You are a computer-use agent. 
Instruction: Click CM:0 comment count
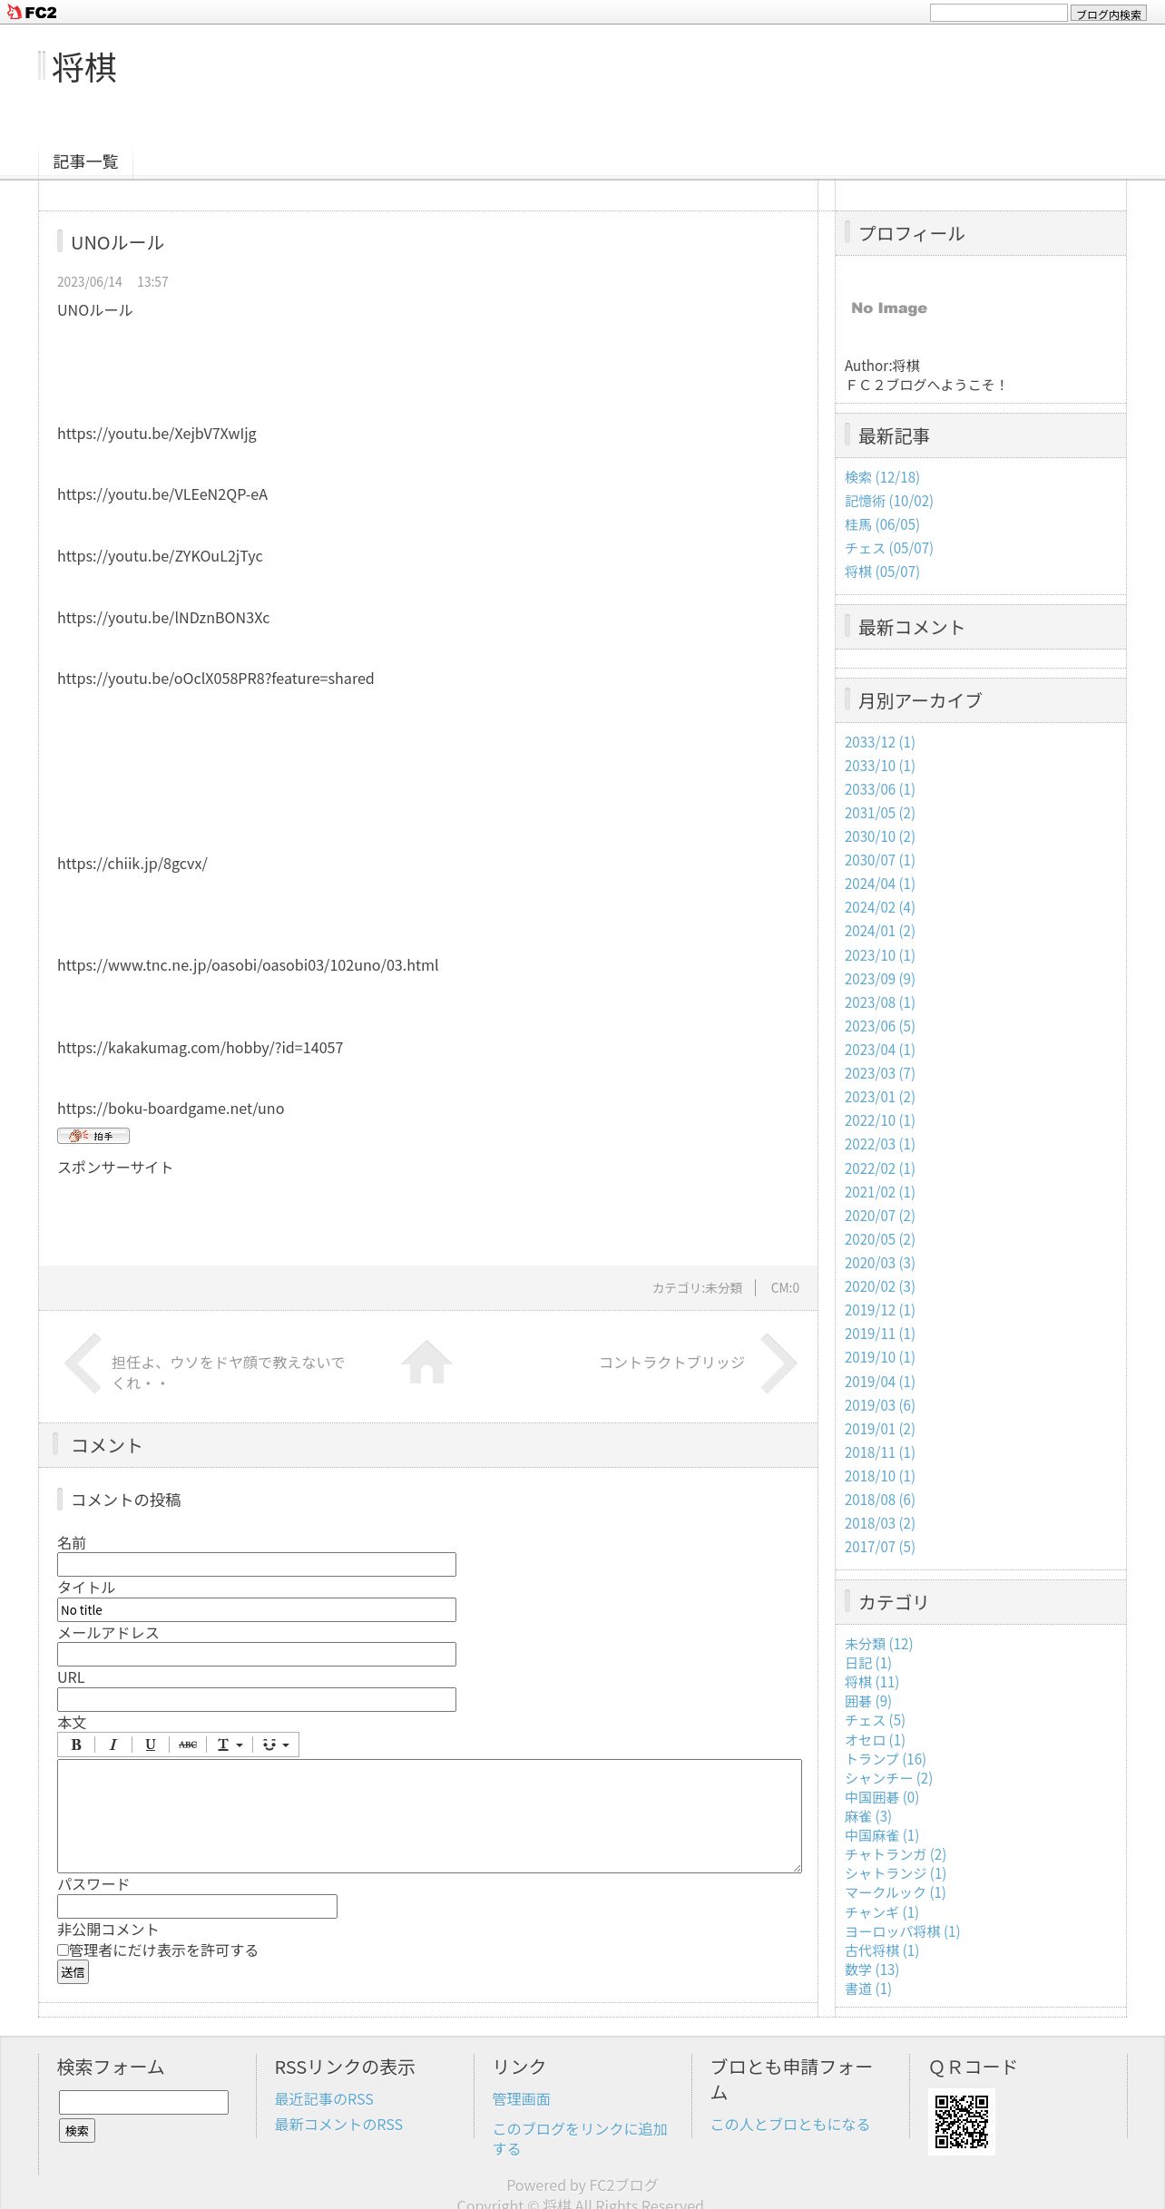pos(785,1288)
